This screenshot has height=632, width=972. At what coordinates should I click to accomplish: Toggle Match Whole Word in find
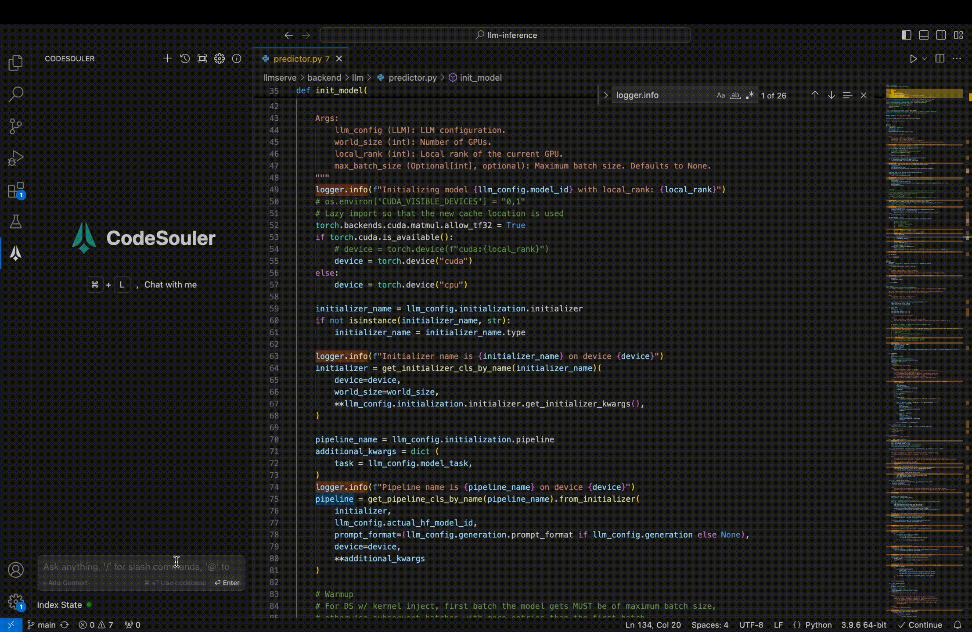[x=735, y=95]
